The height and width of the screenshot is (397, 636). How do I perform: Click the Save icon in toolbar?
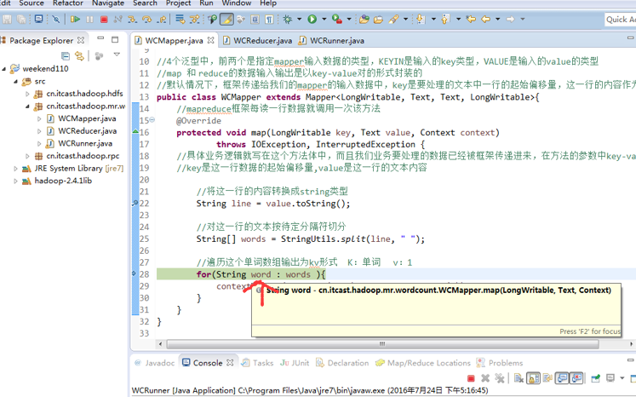tap(7, 19)
